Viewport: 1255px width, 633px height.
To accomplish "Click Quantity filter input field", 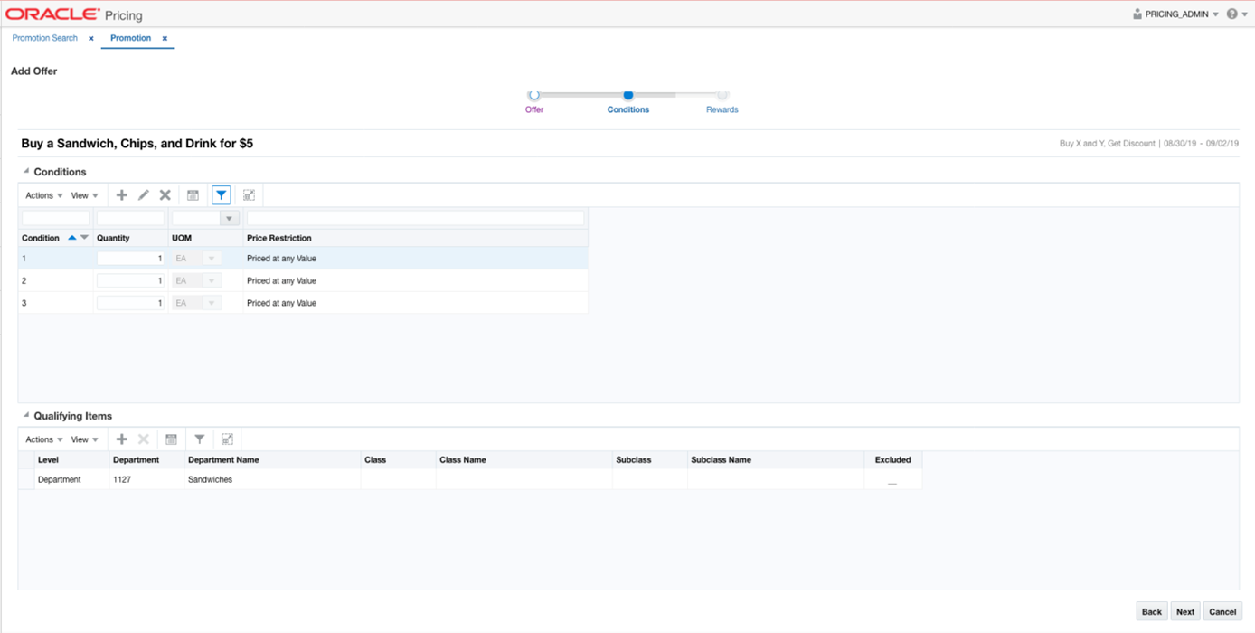I will point(130,218).
